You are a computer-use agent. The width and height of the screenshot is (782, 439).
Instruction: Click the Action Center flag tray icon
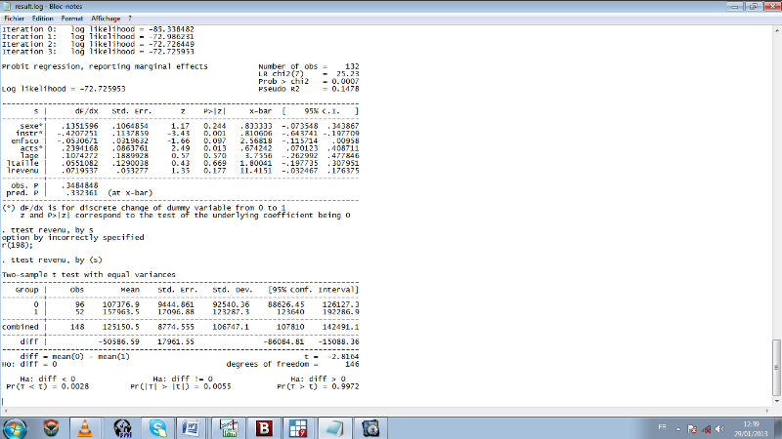[692, 429]
